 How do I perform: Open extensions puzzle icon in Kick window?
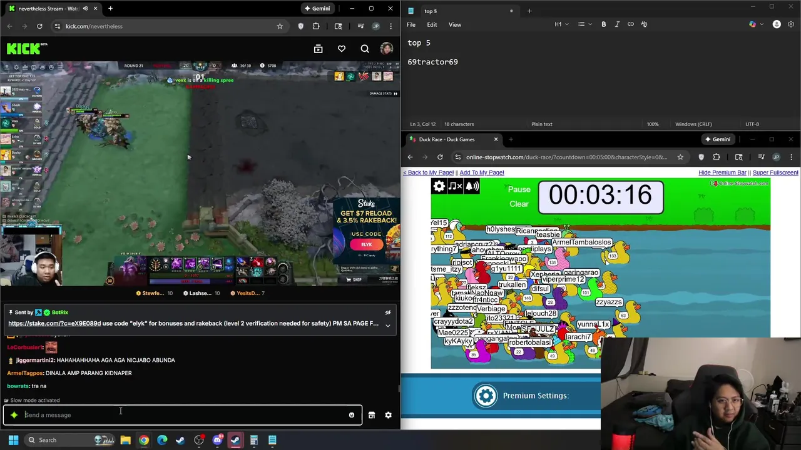[316, 26]
